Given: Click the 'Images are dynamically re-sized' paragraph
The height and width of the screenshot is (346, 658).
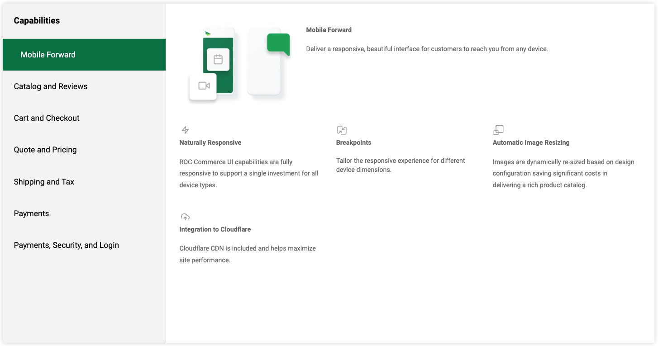Looking at the screenshot, I should (x=563, y=173).
